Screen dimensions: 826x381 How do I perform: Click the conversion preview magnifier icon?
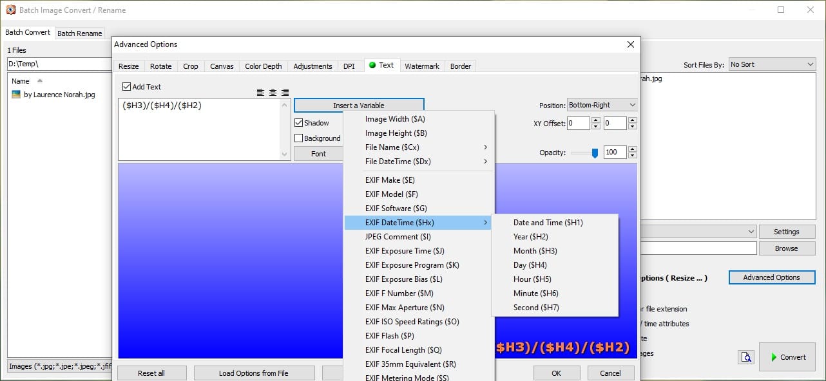click(746, 357)
